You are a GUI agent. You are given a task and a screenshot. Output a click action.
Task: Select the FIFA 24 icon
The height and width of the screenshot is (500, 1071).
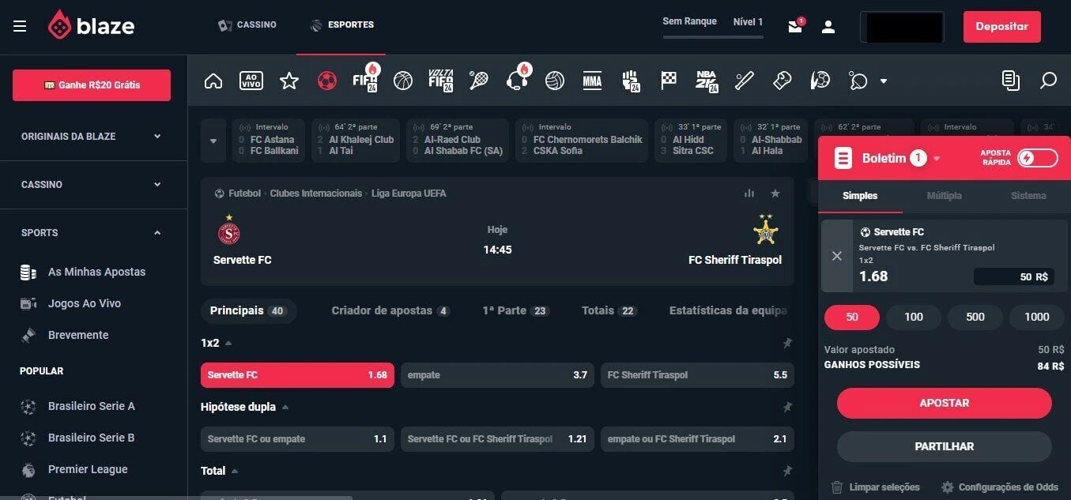pos(365,81)
